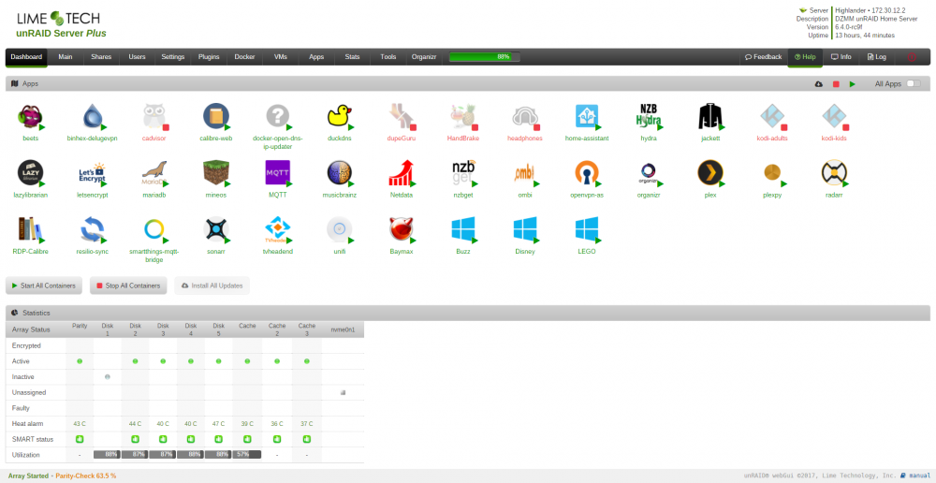Open the musicbrainz icon
Screen dimensions: 936x483
339,172
